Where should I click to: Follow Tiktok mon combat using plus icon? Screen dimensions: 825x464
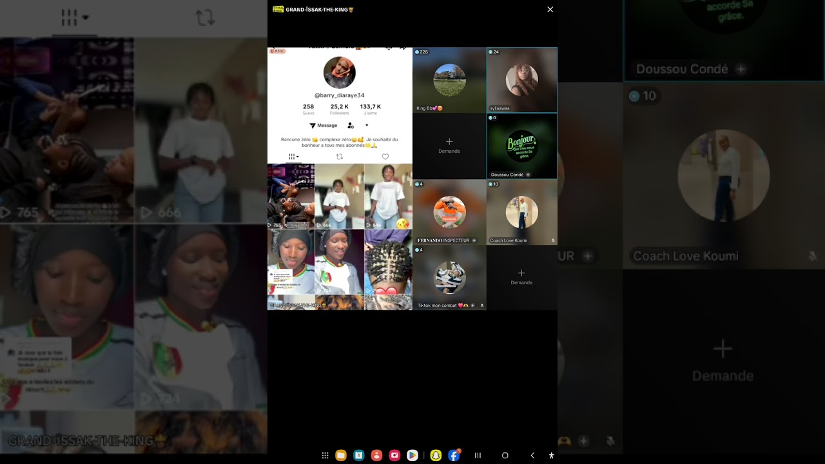(472, 305)
